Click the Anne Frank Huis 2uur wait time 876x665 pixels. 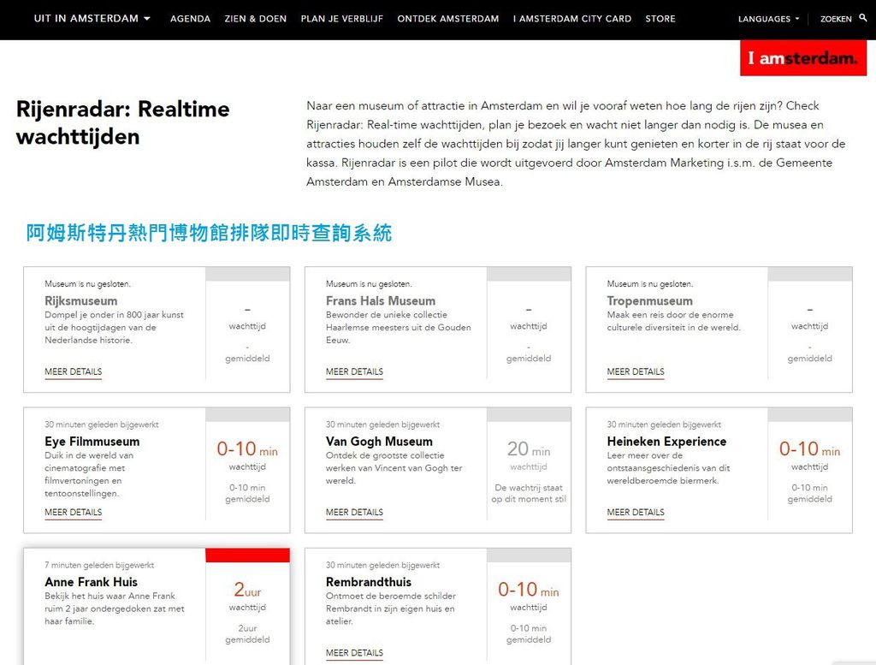pos(247,590)
